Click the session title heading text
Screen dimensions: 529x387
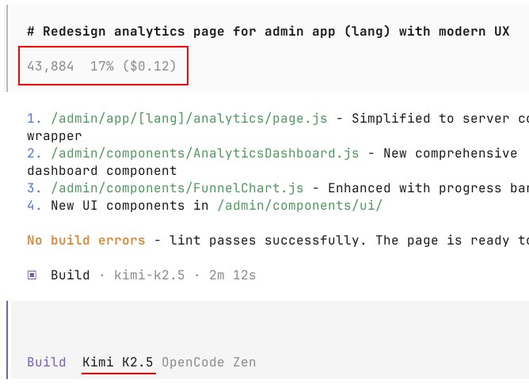pos(268,32)
